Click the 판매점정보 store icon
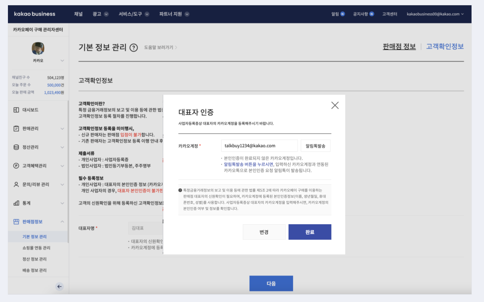 pyautogui.click(x=16, y=222)
